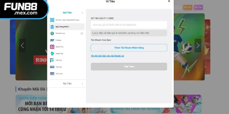
Task: Click the Ngân Hàng Kênh 1 bank icon
Action: point(52,27)
